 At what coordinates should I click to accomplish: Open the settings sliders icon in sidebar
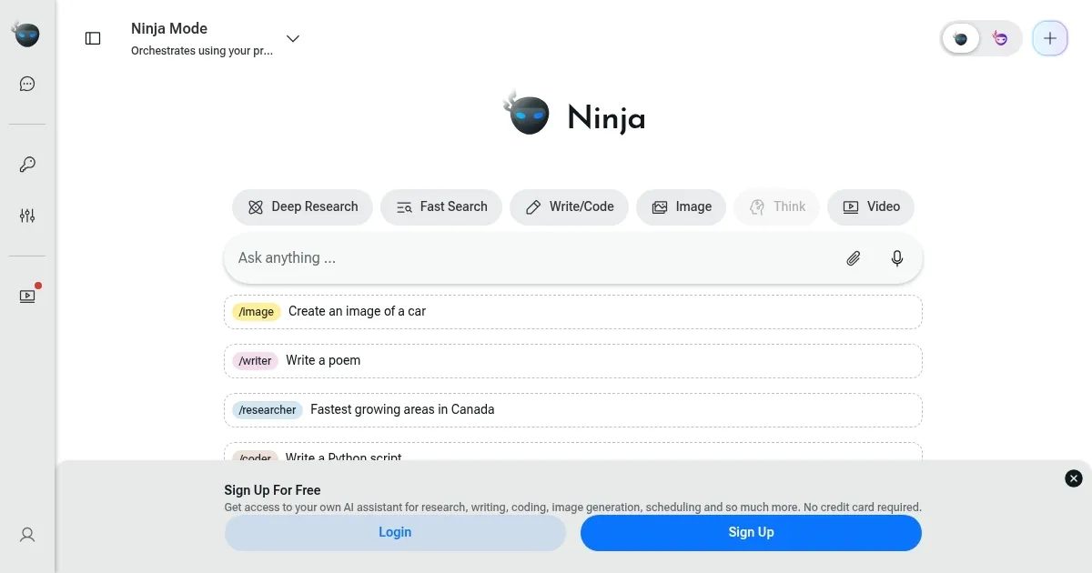tap(26, 216)
